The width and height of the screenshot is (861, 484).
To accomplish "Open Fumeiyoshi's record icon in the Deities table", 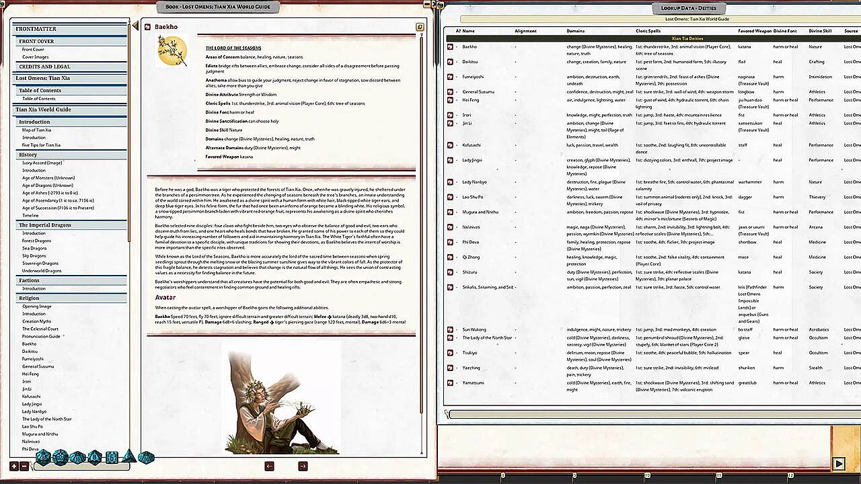I will (450, 77).
